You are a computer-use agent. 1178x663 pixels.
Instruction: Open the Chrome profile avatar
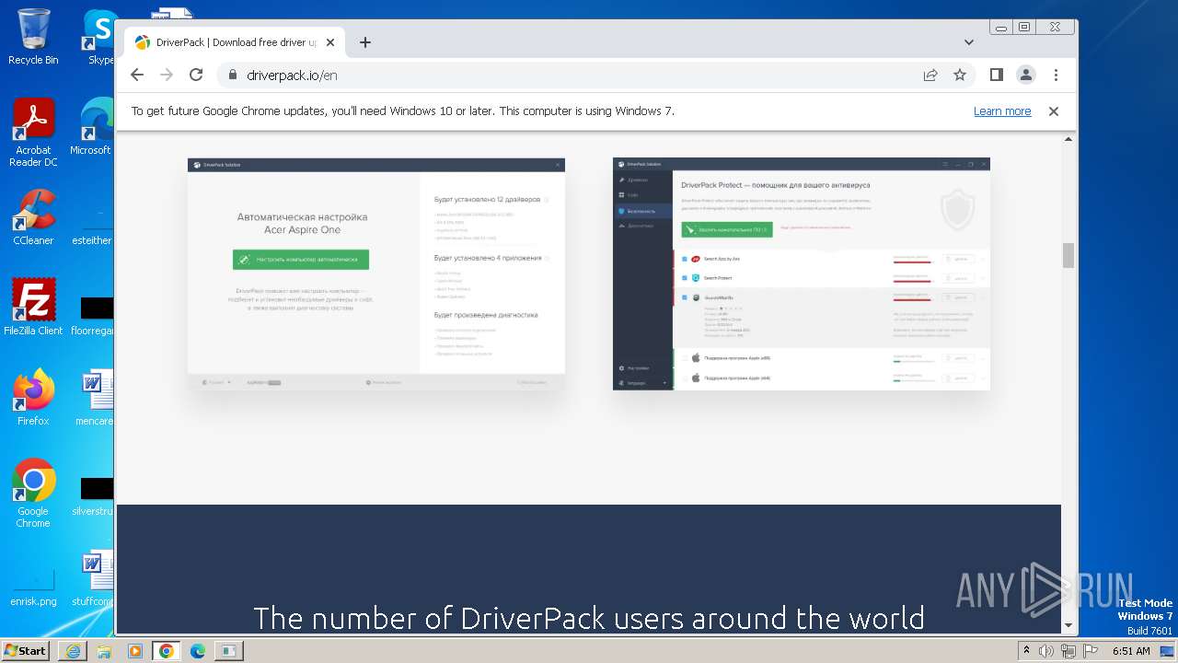coord(1025,76)
